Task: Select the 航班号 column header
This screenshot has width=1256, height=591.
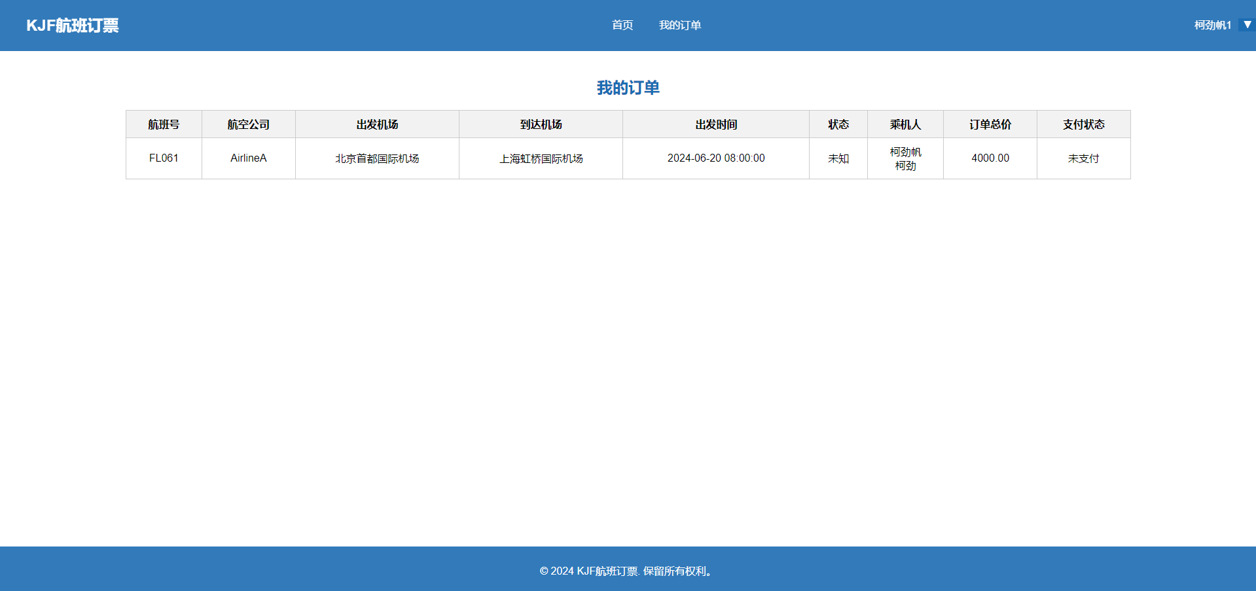Action: (164, 124)
